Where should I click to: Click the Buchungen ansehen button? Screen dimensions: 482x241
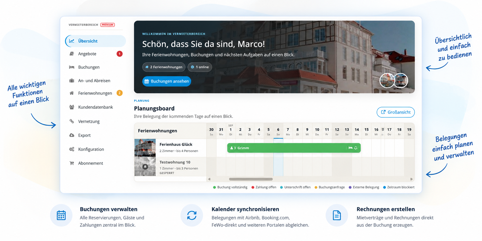167,81
